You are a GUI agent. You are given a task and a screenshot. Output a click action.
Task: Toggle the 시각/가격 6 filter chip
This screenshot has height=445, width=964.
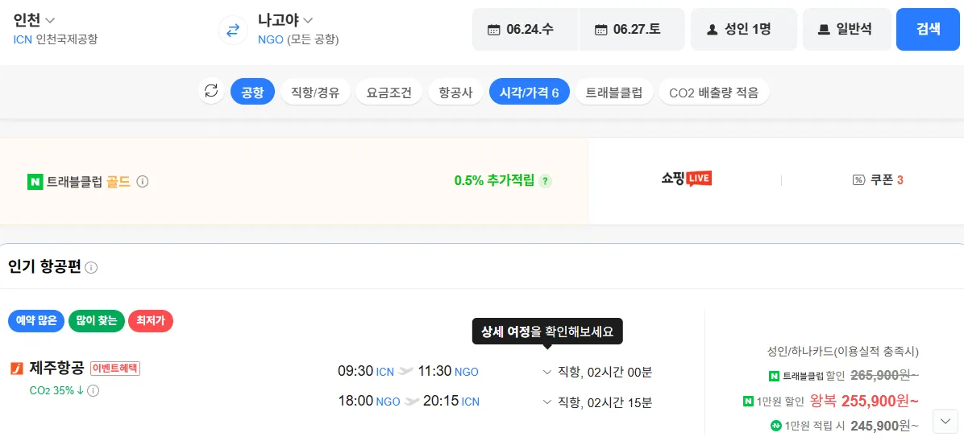tap(529, 93)
